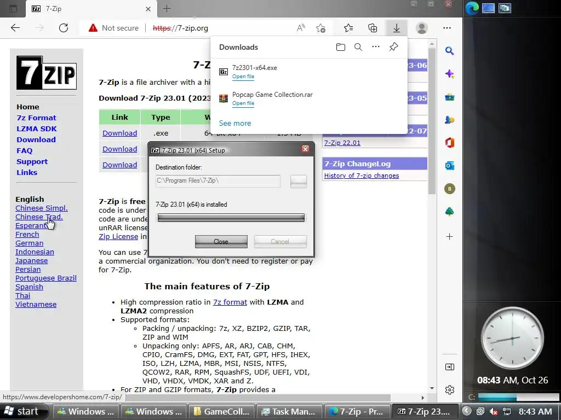Open the Windows start button

(24, 411)
